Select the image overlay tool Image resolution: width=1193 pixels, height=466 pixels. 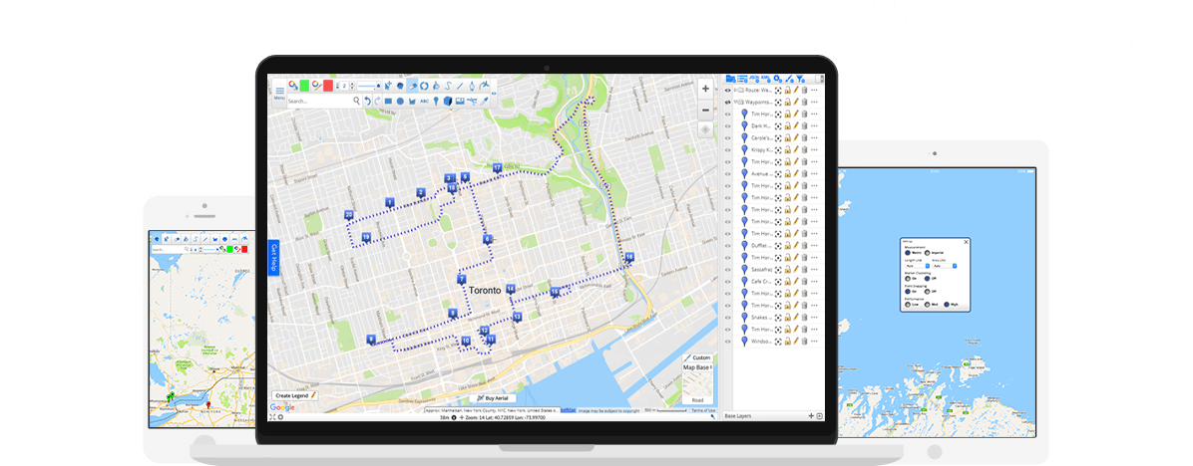460,101
